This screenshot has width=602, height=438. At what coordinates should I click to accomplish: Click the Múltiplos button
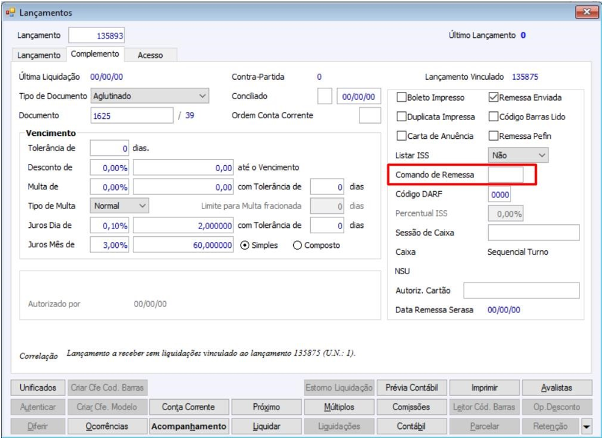339,407
